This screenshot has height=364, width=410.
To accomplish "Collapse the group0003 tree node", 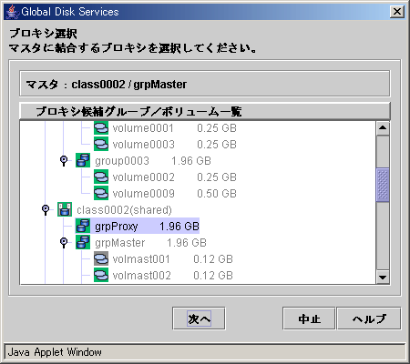I will coord(64,160).
